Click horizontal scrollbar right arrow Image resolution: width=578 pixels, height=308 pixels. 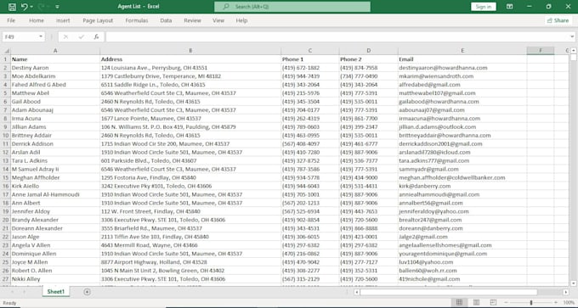point(566,292)
